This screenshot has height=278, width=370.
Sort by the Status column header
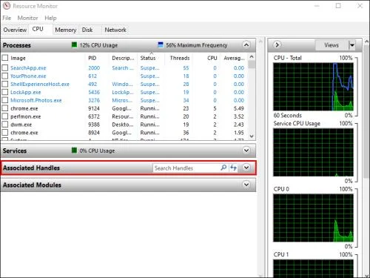click(148, 58)
